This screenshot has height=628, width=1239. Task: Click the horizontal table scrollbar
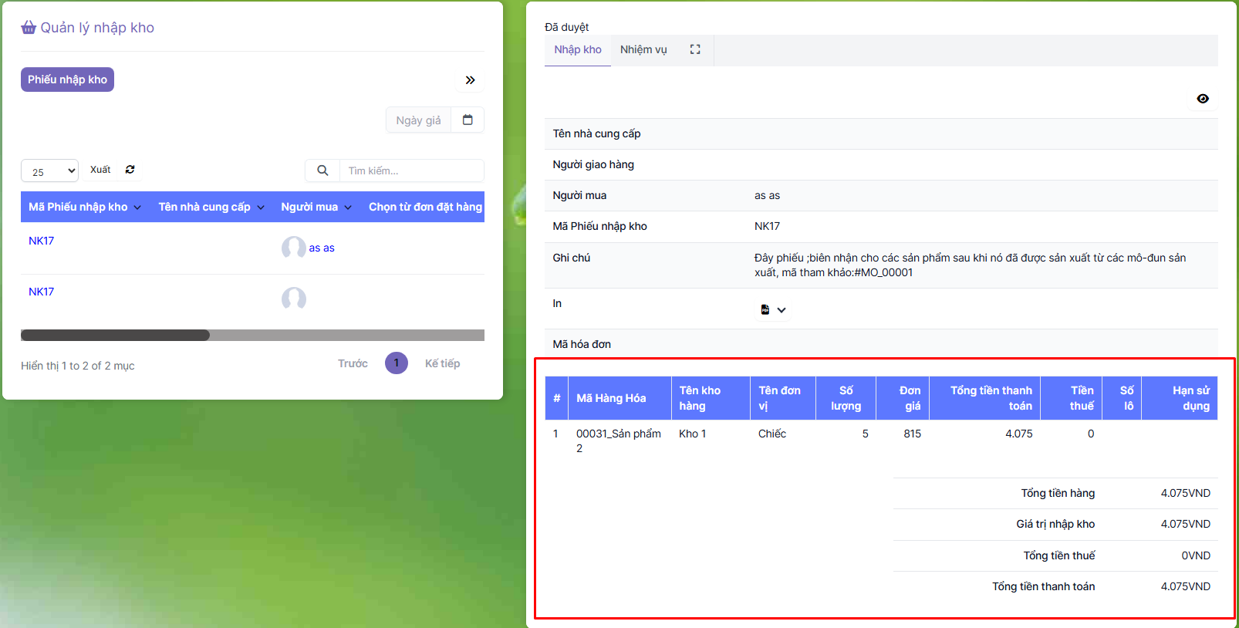[x=116, y=335]
